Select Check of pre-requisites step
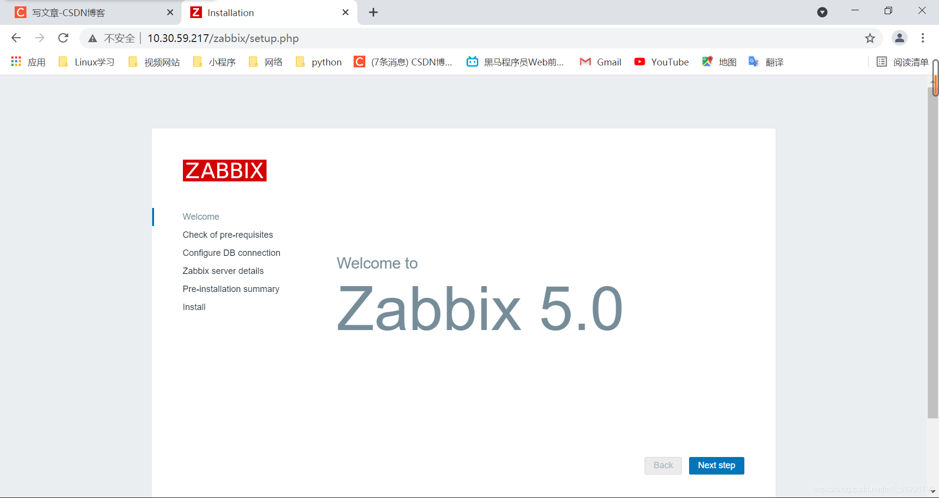Screen dimensions: 939x498 click(228, 235)
